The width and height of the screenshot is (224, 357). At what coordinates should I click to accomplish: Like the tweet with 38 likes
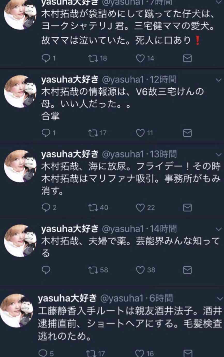140,270
